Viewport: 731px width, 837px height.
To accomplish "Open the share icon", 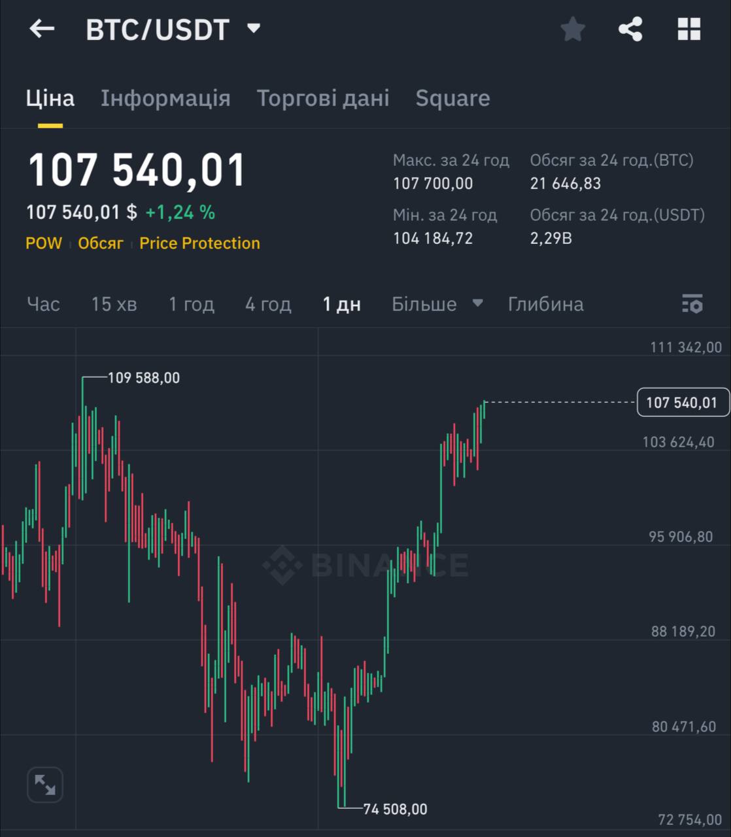I will (x=630, y=29).
